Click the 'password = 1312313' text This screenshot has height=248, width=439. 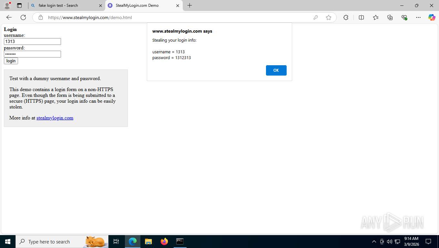pos(172,58)
